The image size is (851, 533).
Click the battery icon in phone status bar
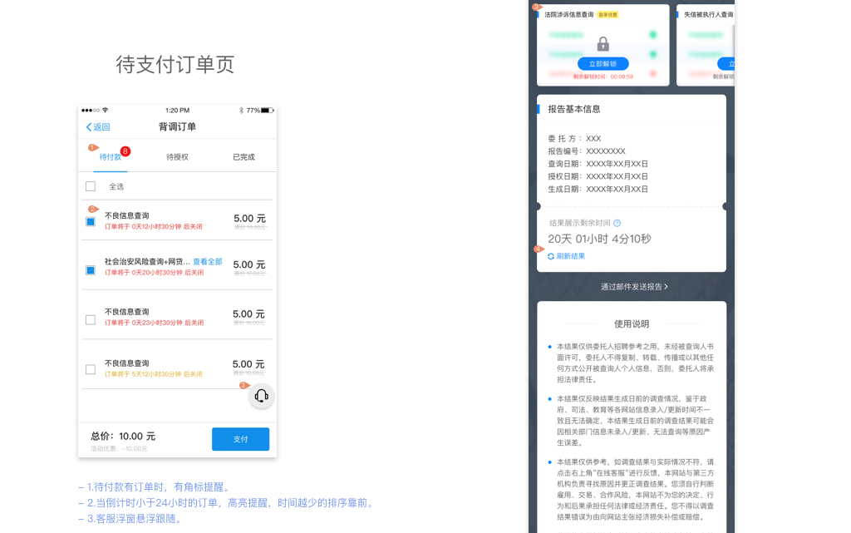(x=267, y=111)
